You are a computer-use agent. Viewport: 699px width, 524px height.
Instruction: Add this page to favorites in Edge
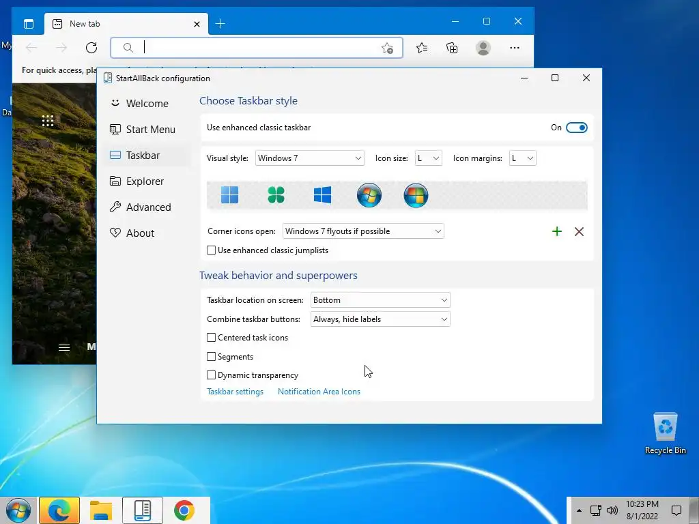tap(388, 48)
